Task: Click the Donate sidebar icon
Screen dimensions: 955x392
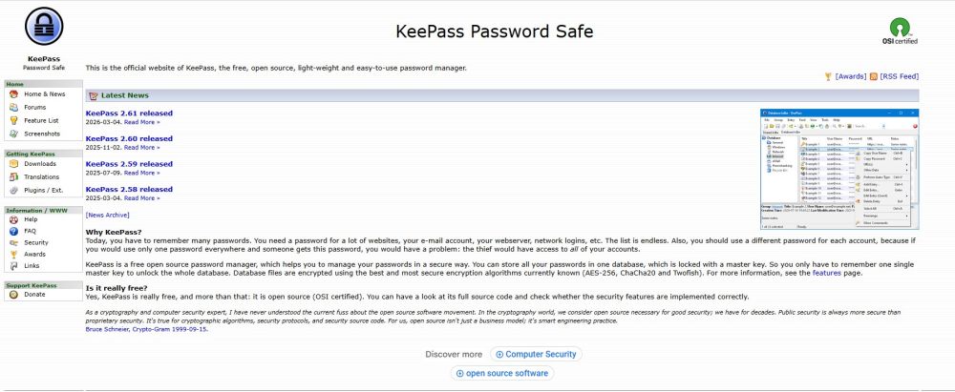Action: (x=13, y=295)
